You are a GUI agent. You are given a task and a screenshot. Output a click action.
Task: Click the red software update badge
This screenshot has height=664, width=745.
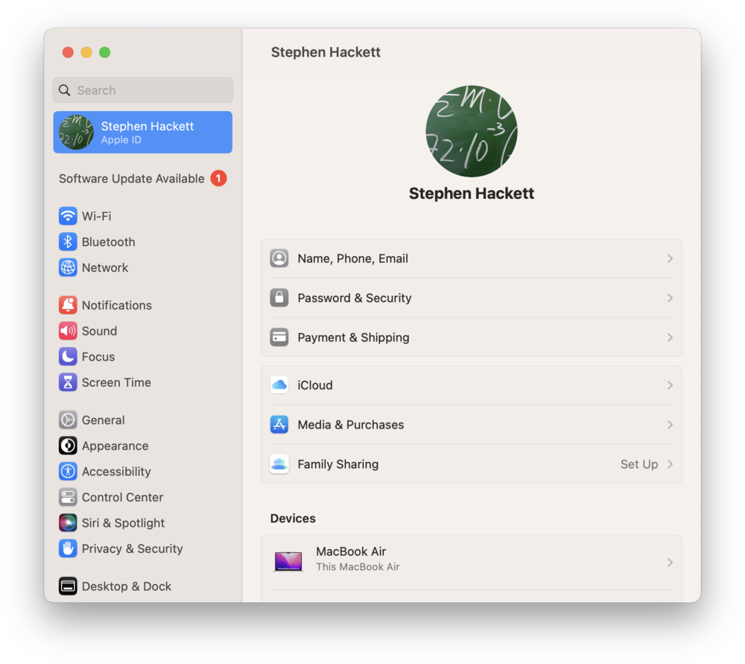pos(218,178)
